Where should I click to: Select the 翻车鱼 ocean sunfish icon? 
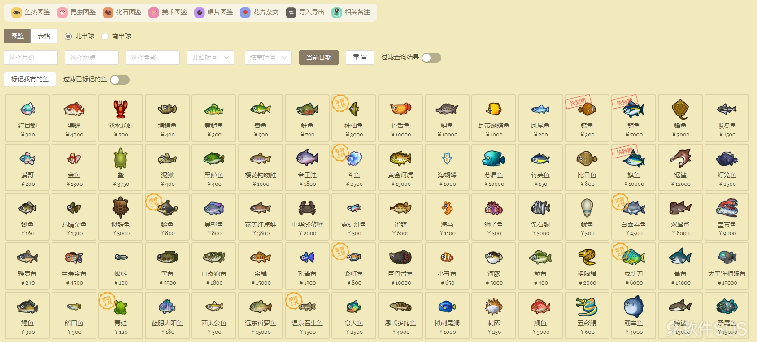(634, 307)
